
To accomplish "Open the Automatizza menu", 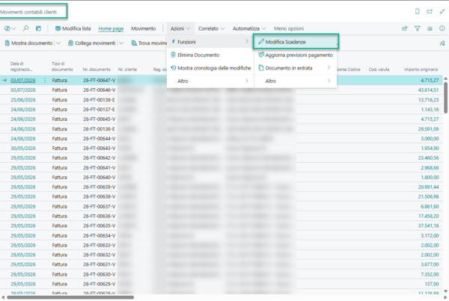I will point(249,28).
